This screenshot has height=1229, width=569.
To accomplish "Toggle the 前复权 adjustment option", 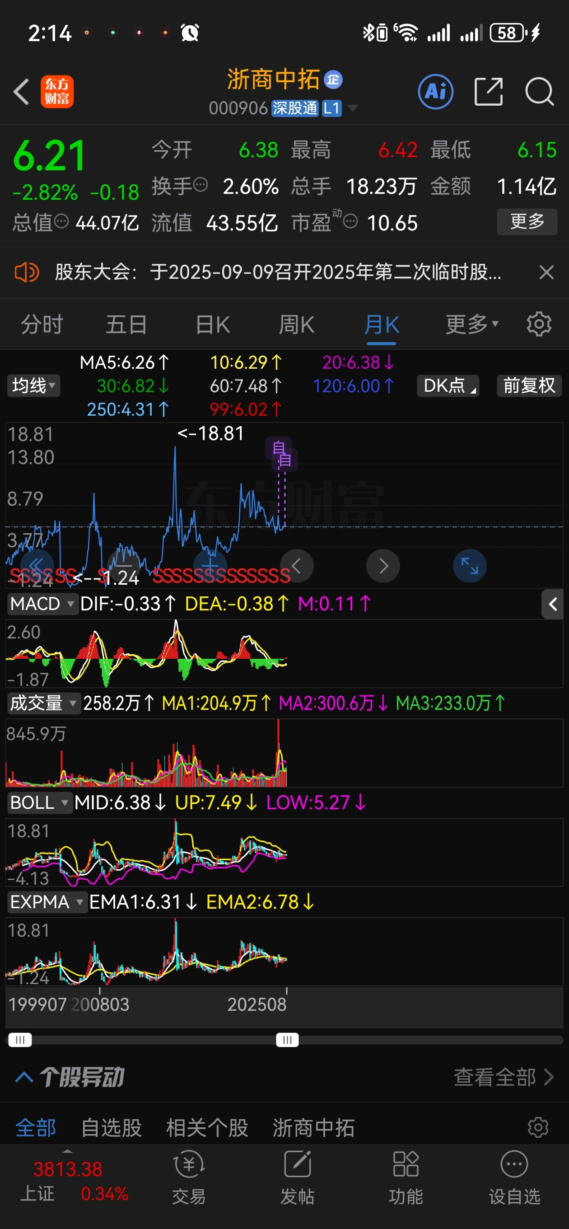I will point(529,385).
